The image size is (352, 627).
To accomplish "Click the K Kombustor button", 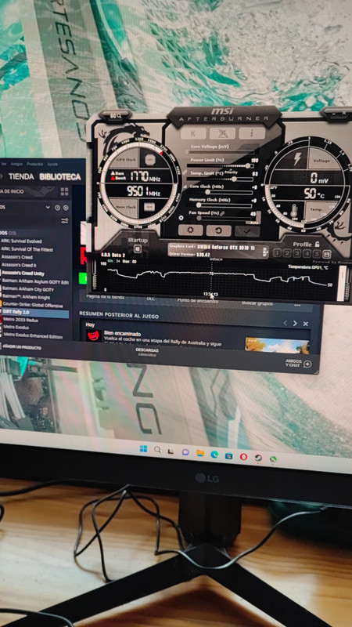I will point(193,133).
